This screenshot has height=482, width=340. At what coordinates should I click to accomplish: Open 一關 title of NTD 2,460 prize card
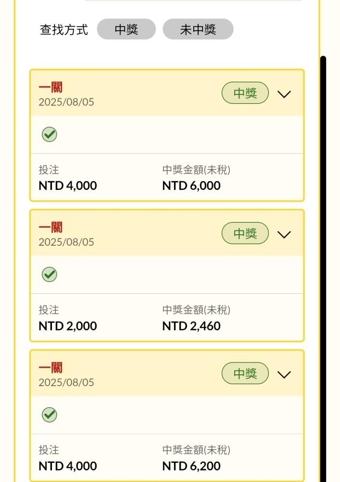(50, 228)
